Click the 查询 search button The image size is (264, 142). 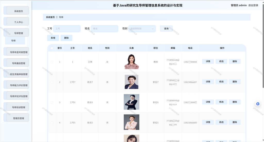(x=166, y=29)
